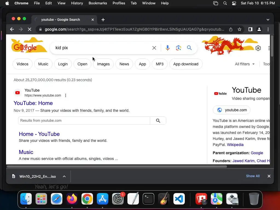
Task: Click the search icon in youtube.com results box
Action: [158, 121]
